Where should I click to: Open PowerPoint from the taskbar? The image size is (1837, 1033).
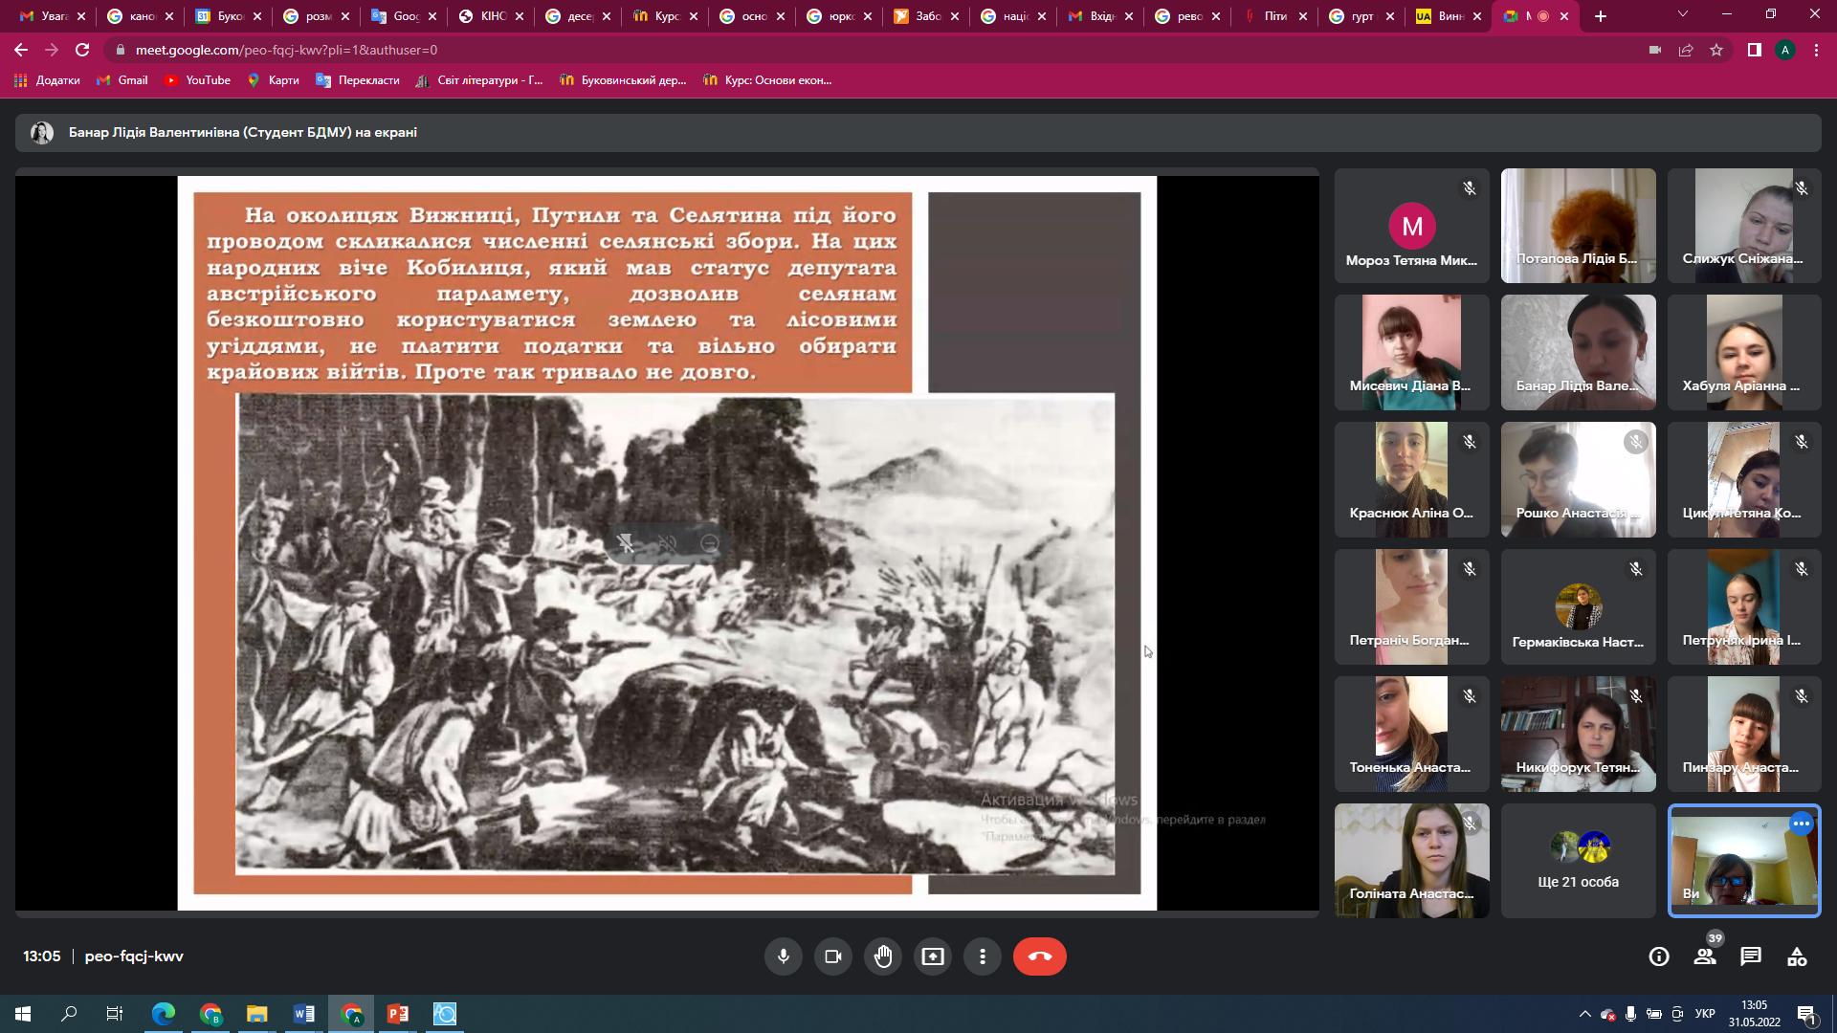(x=398, y=1014)
